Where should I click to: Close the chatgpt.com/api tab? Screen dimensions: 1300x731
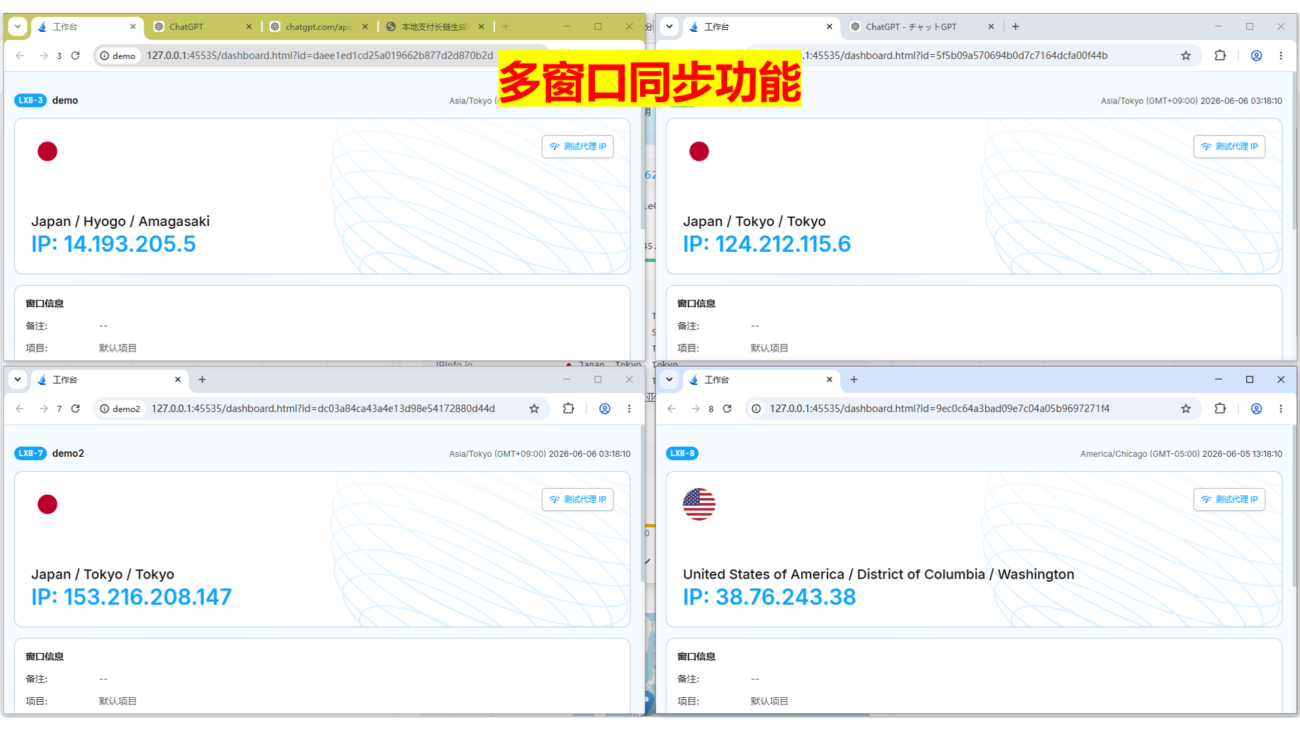365,26
